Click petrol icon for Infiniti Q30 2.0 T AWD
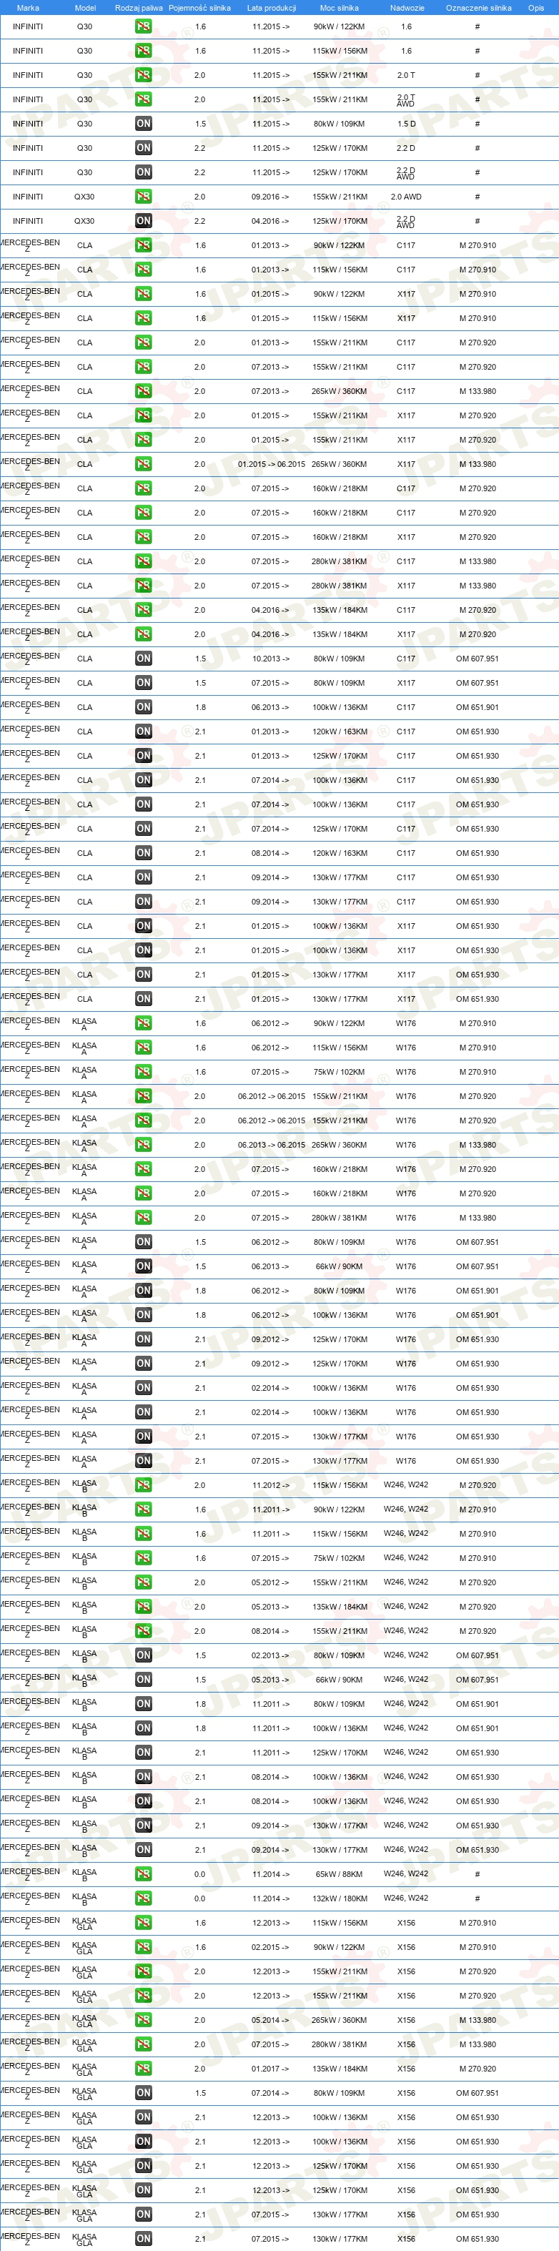Image resolution: width=559 pixels, height=2251 pixels. pyautogui.click(x=143, y=99)
